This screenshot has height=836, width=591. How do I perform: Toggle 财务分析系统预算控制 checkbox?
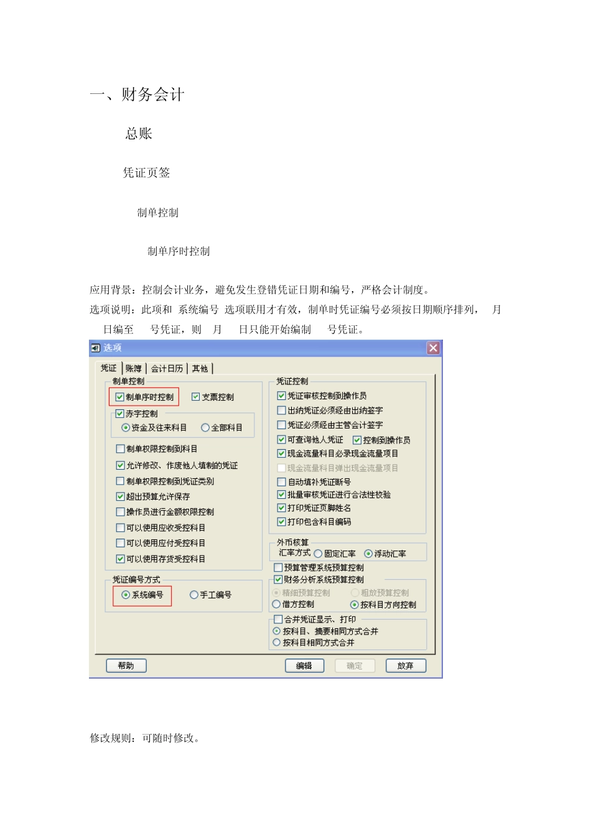(x=278, y=579)
